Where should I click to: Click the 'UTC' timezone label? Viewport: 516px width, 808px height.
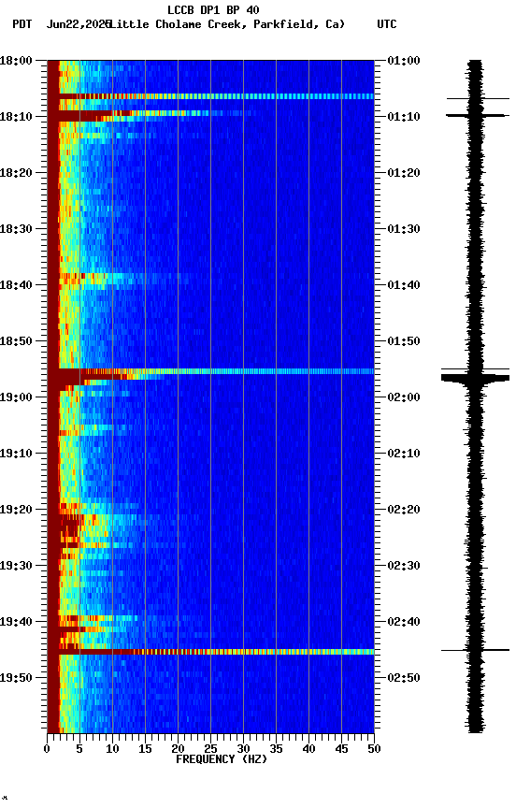tap(387, 24)
